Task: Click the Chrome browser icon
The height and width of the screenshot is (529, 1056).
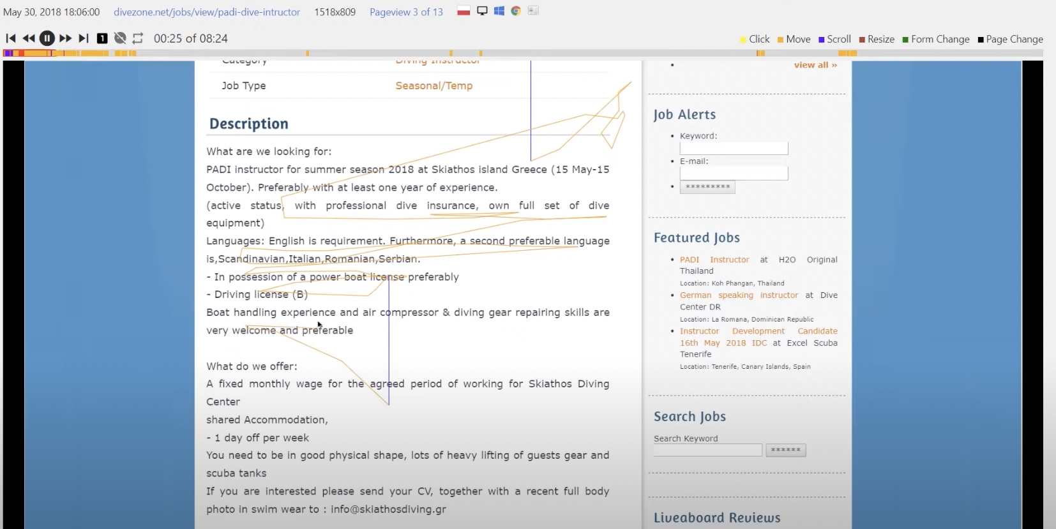Action: (x=516, y=11)
